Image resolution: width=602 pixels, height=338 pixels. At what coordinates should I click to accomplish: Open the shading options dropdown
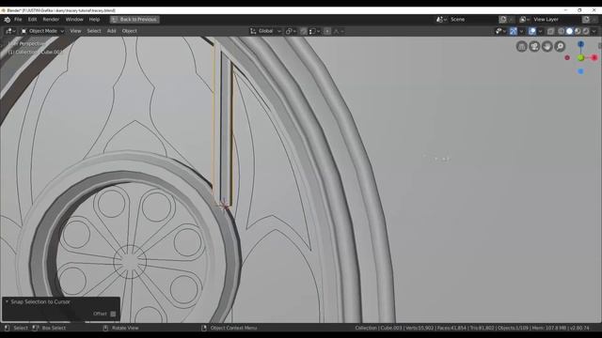[x=594, y=31]
